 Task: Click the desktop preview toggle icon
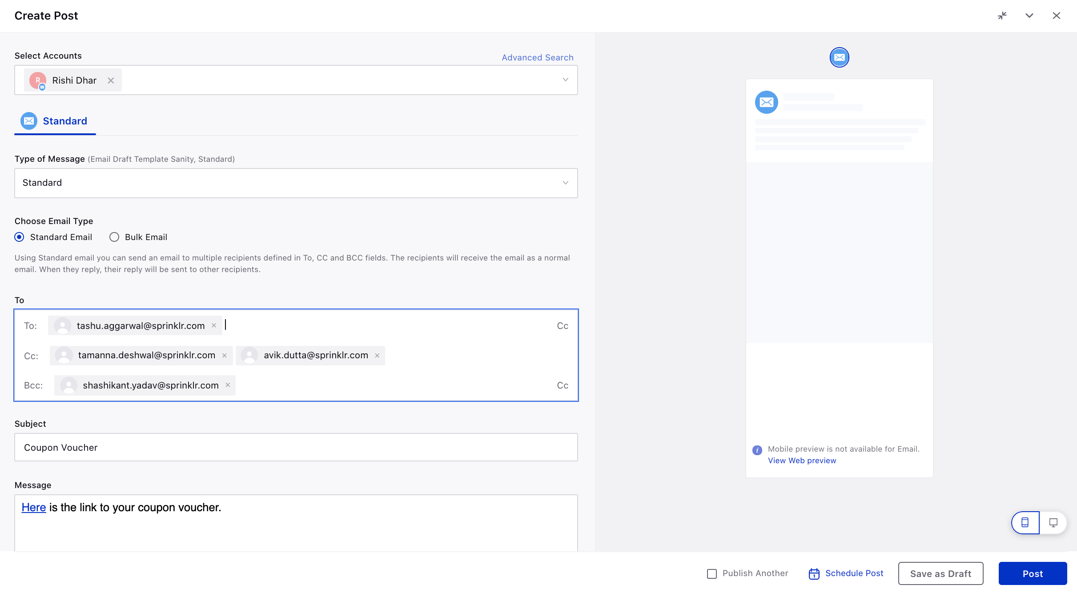coord(1053,522)
